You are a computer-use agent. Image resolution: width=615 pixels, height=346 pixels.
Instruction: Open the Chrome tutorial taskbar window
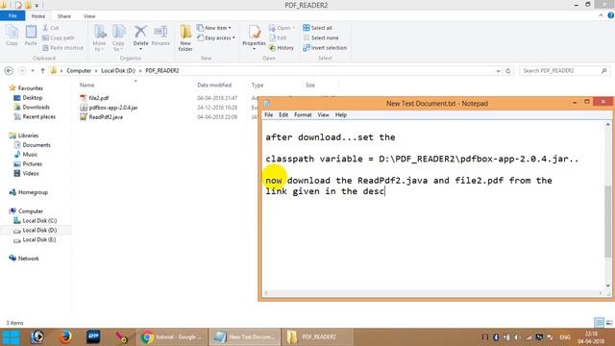pyautogui.click(x=171, y=337)
